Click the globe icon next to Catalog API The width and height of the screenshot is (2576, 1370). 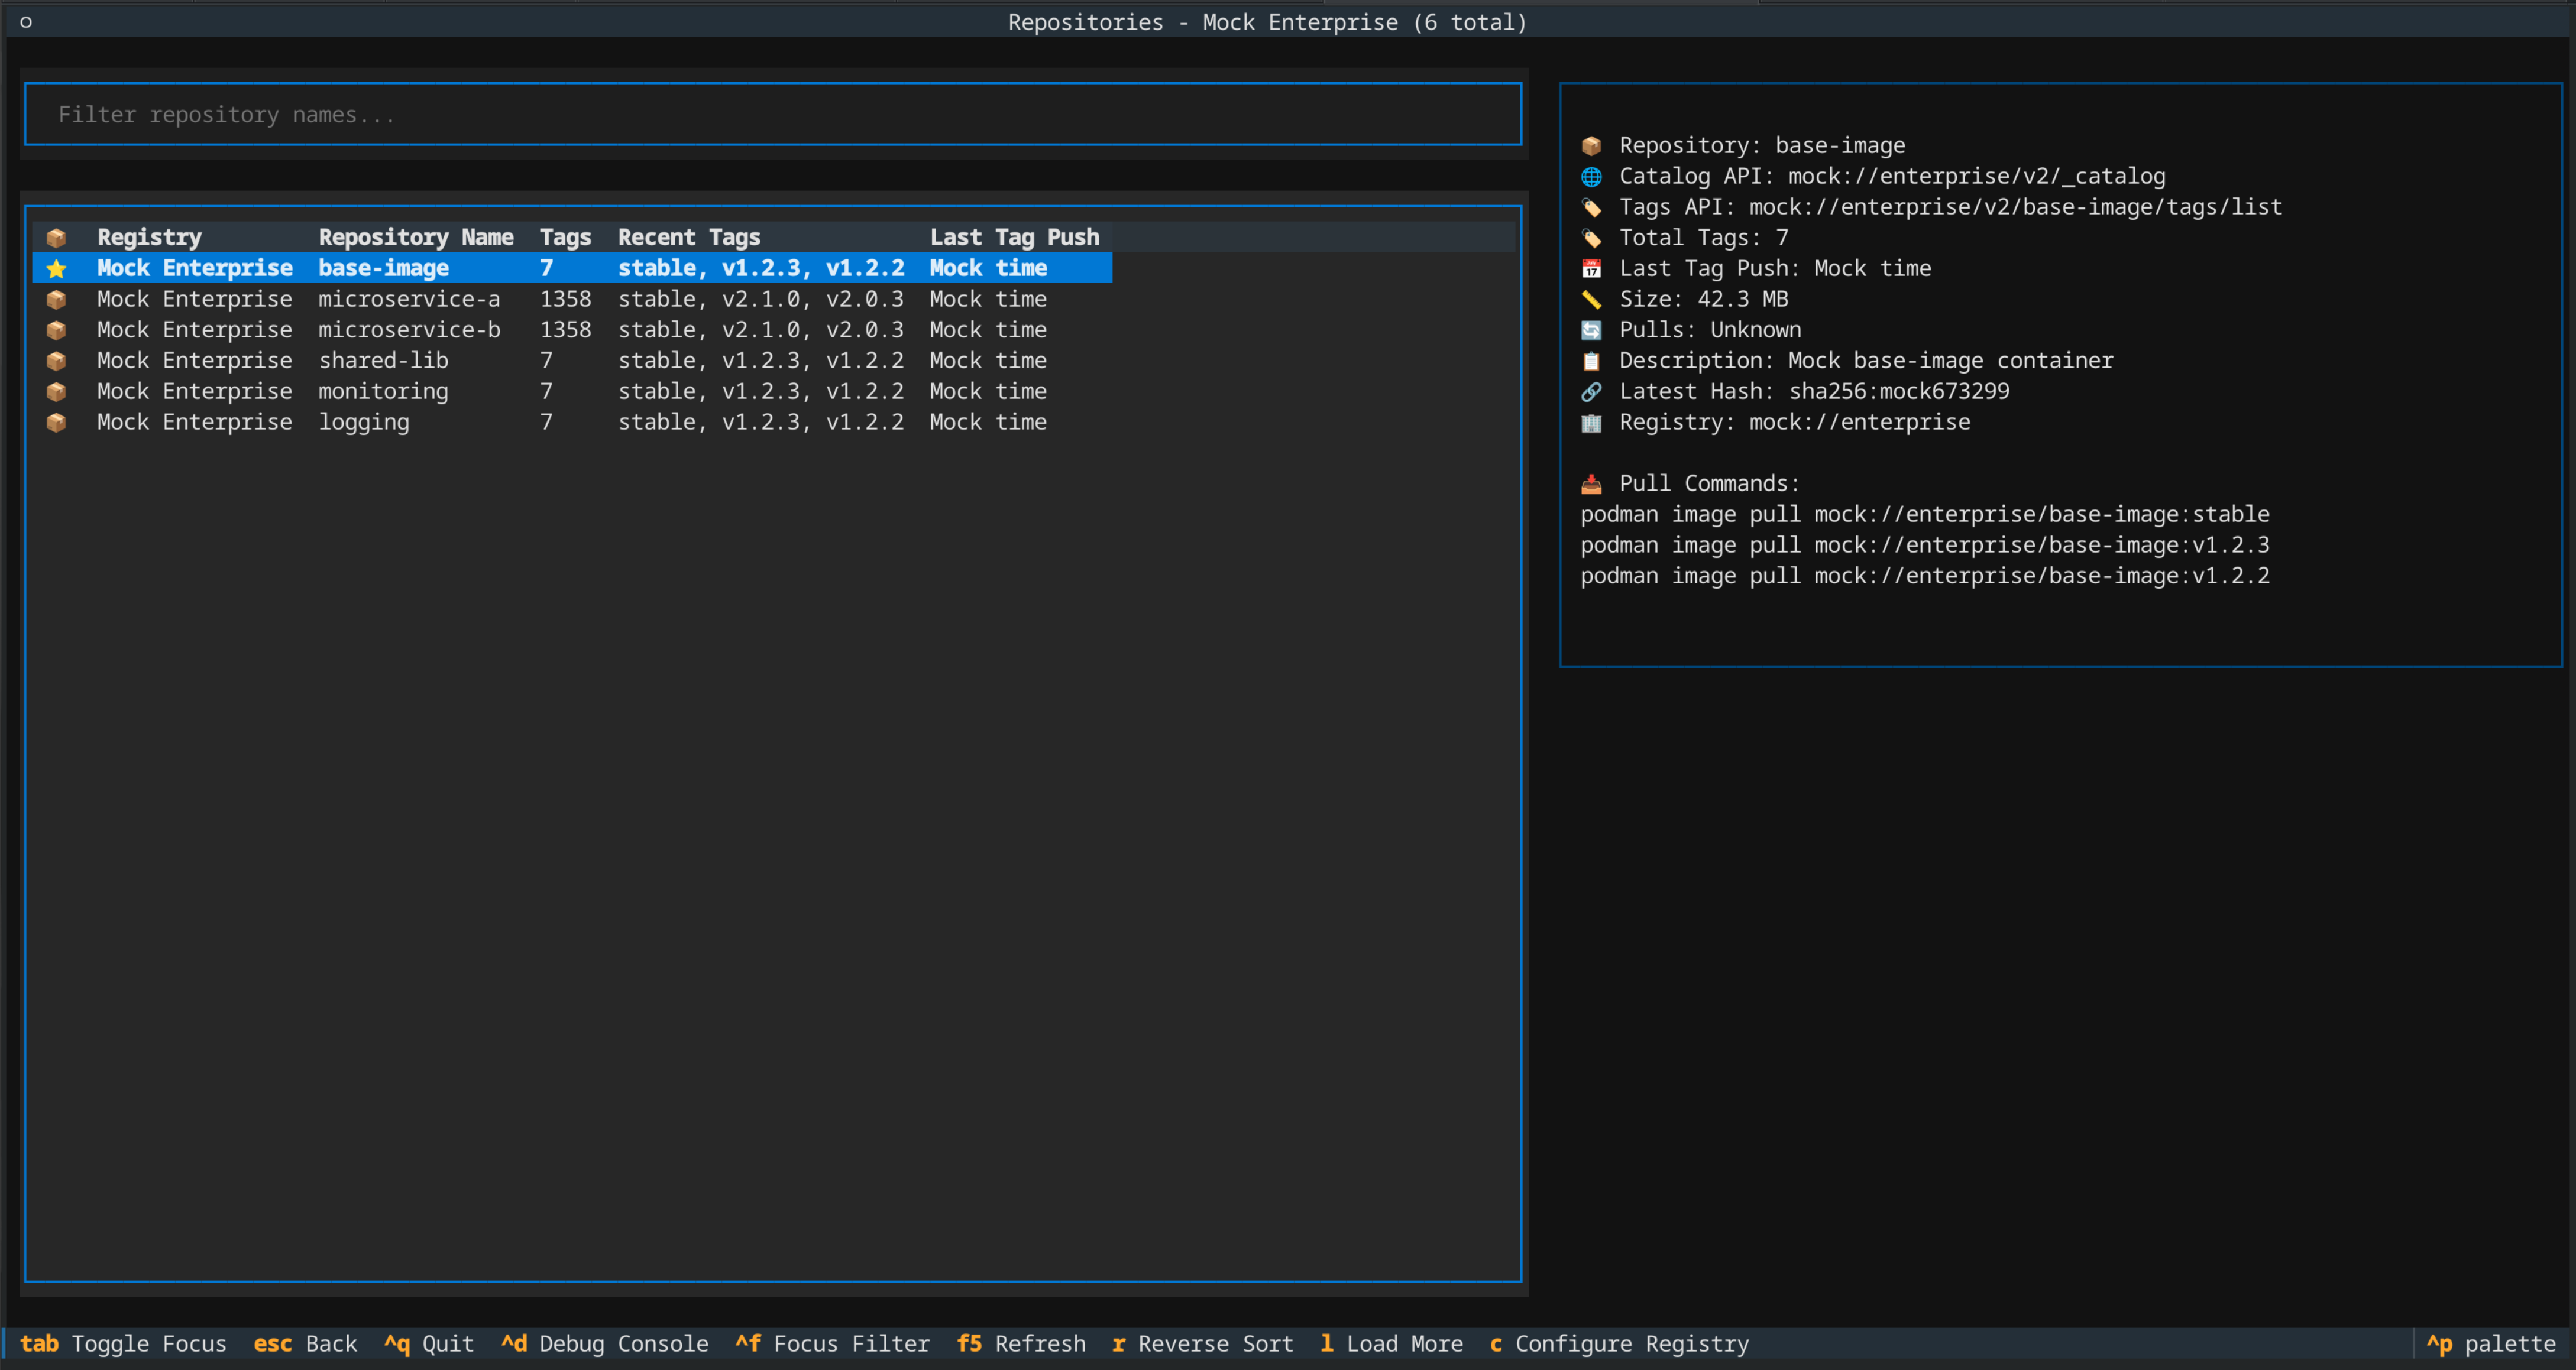tap(1592, 176)
